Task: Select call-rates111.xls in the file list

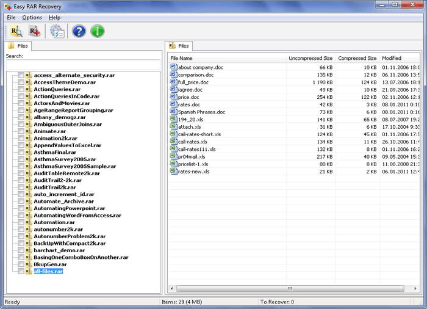Action: [x=196, y=149]
